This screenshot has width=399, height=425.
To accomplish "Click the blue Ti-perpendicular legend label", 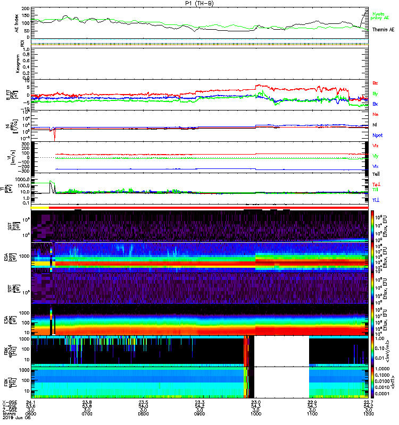I will click(x=376, y=200).
